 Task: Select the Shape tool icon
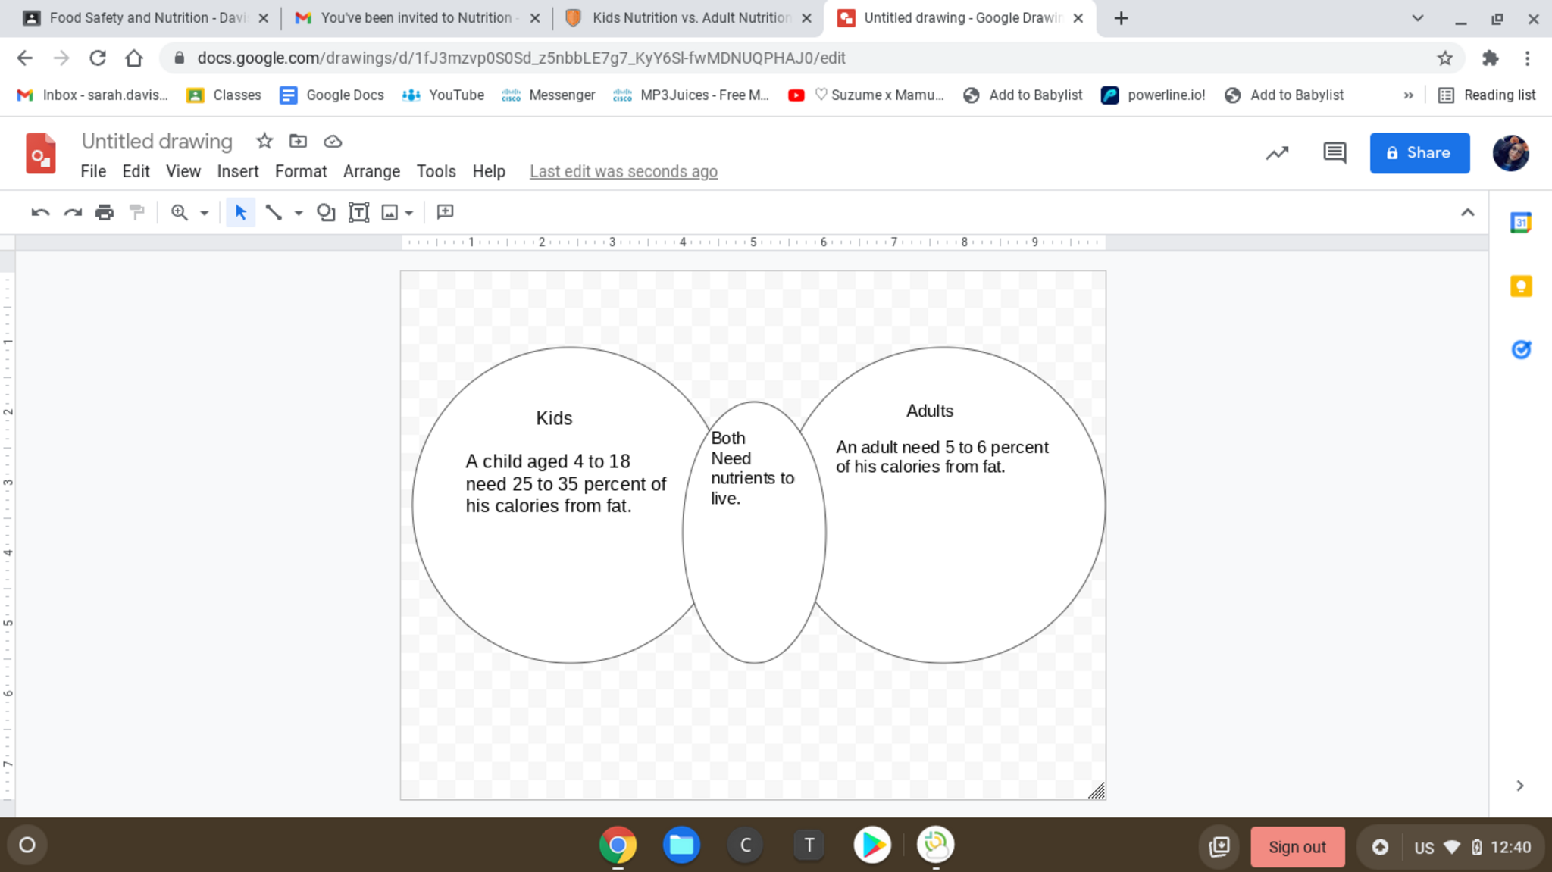coord(326,213)
